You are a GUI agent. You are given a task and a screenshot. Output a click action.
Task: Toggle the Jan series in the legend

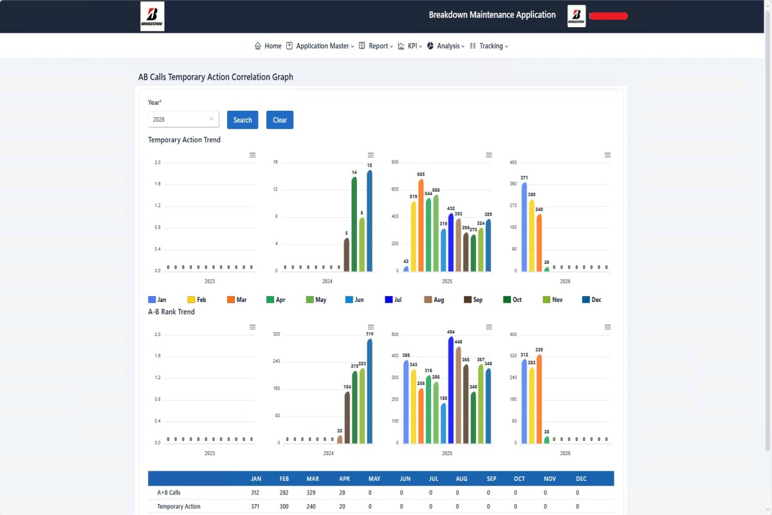[157, 300]
